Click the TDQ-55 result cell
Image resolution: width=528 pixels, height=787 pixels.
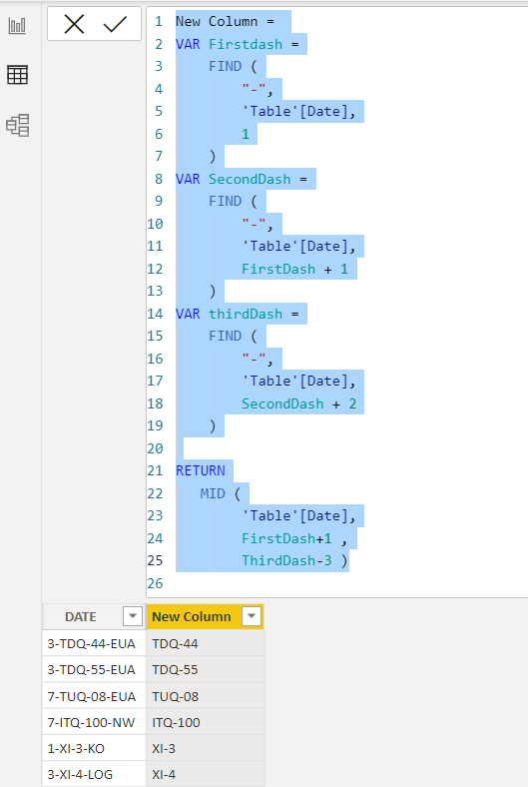pyautogui.click(x=205, y=669)
